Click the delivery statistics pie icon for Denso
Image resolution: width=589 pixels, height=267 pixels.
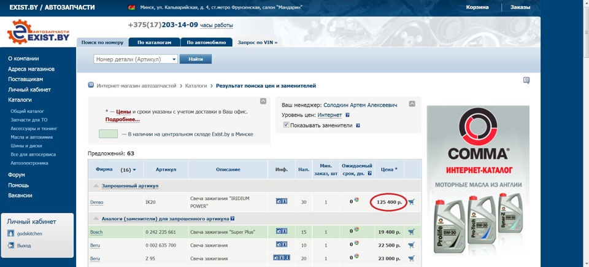(356, 199)
